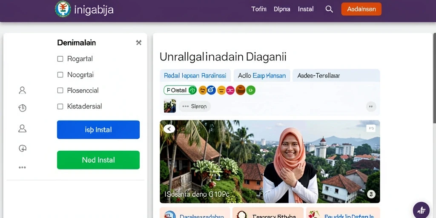Click the number 3 badge on photo
Image resolution: width=436 pixels, height=218 pixels.
371,194
